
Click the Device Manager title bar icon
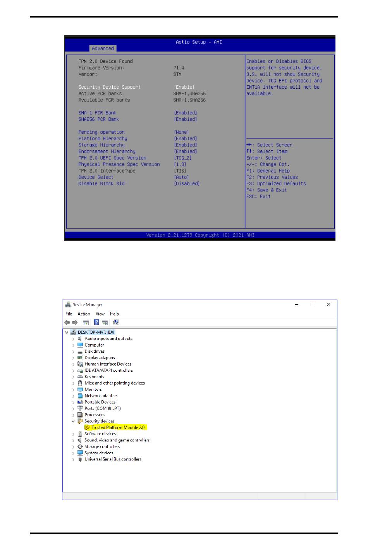coord(68,305)
